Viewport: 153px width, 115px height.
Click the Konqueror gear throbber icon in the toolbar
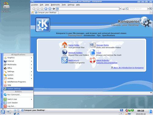(151, 9)
